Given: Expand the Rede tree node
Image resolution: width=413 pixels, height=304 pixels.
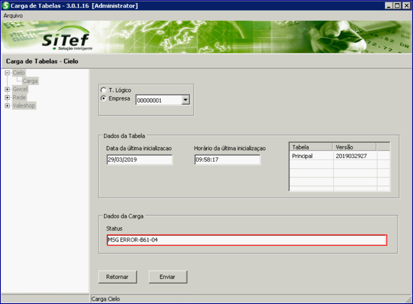Looking at the screenshot, I should click(7, 98).
